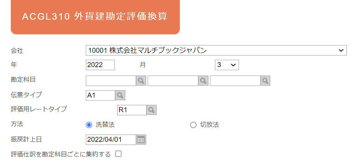Click the 伝票タイプ search icon
Viewport: 353px width, 165px height.
120,95
